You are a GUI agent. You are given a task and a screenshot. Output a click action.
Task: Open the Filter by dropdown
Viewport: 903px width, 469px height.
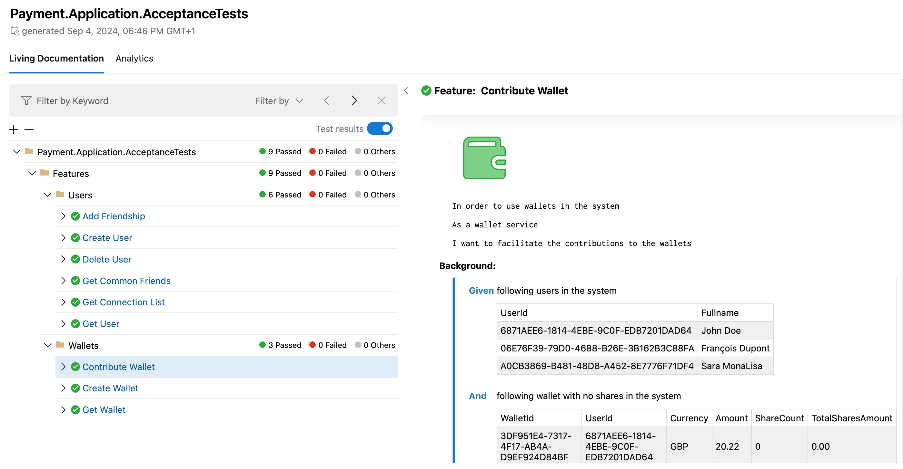coord(279,101)
